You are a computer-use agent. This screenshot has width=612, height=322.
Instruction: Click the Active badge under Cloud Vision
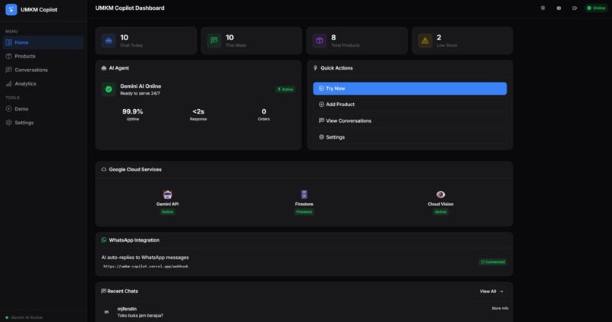click(x=440, y=212)
